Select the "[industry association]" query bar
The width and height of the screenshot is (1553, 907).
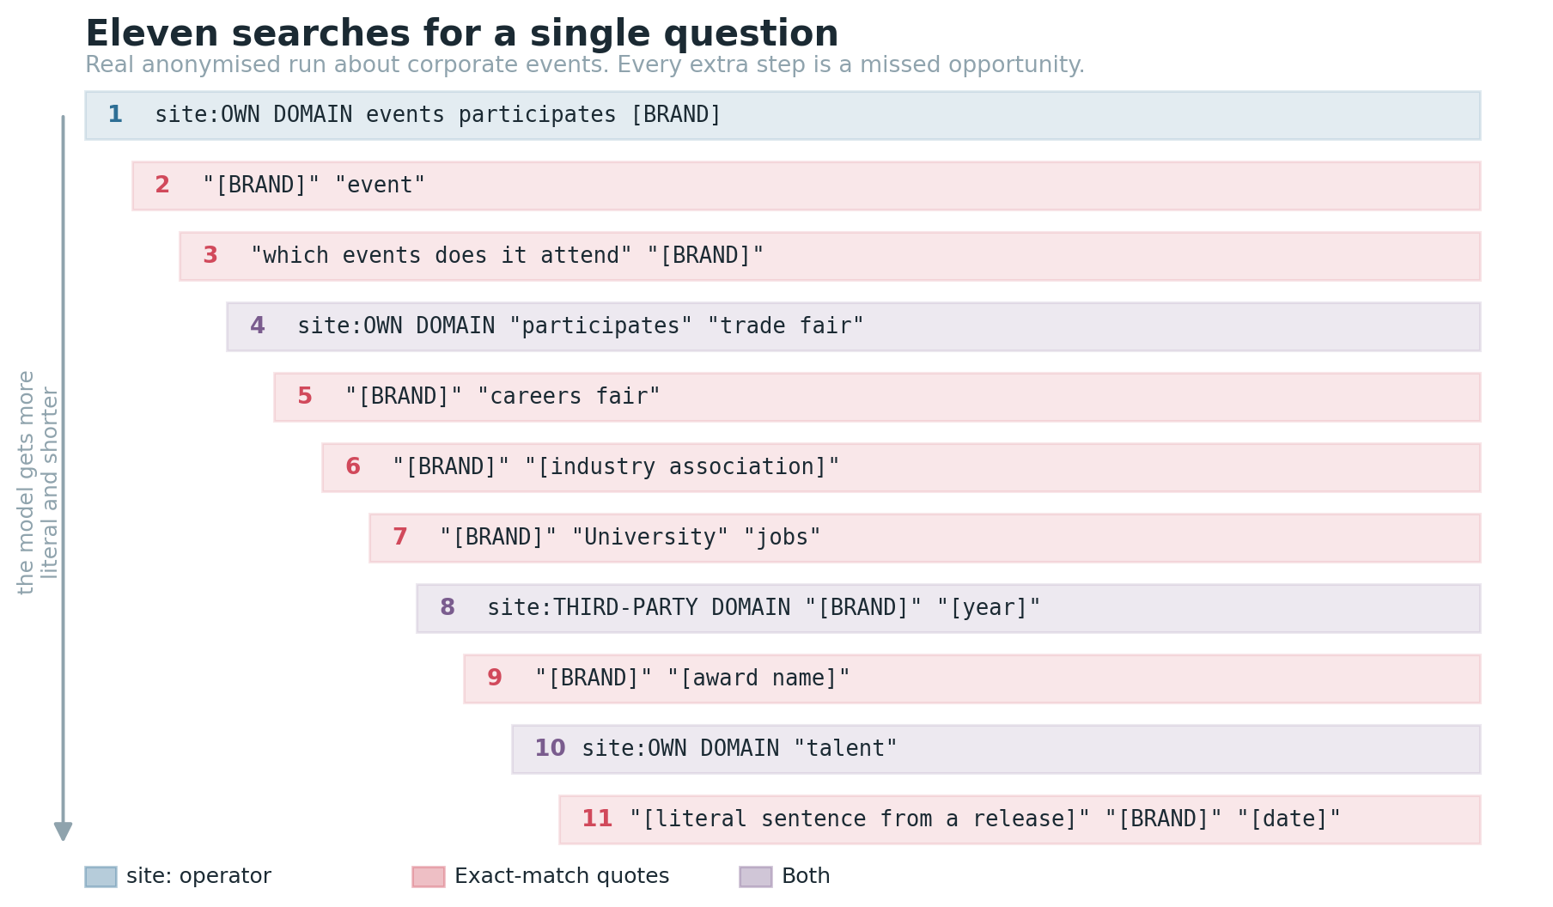[901, 467]
